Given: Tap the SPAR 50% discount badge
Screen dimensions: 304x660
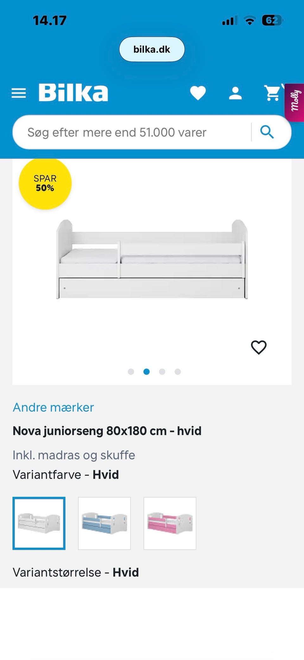Looking at the screenshot, I should (45, 183).
